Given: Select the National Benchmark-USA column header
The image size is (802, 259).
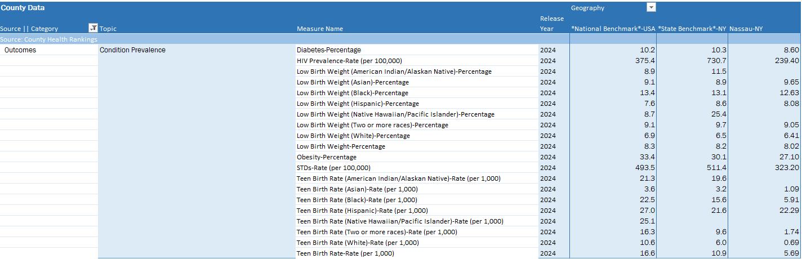Looking at the screenshot, I should tap(613, 29).
